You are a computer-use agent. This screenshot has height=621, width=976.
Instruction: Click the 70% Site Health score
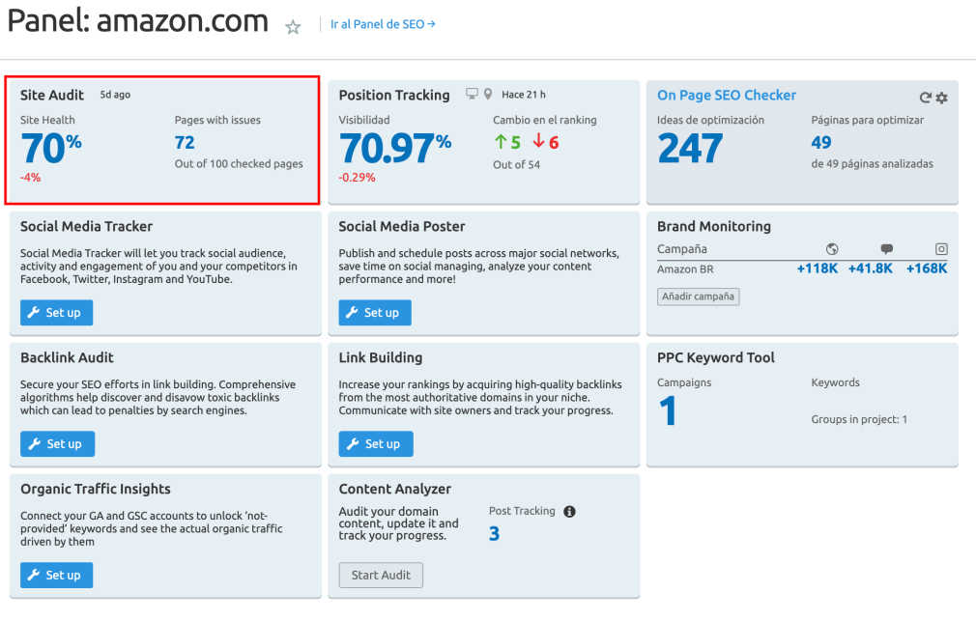[51, 148]
